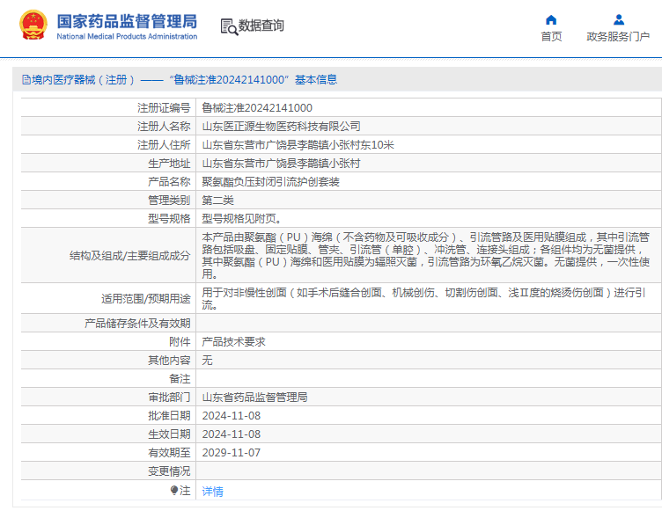The height and width of the screenshot is (518, 662).
Task: Open the 政务服务门户 text label
Action: (618, 36)
